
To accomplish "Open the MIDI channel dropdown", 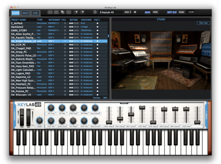I will (x=128, y=12).
